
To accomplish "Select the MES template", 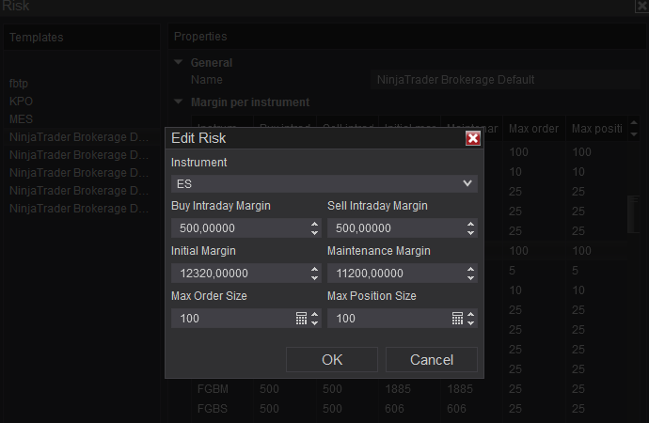I will coord(21,119).
